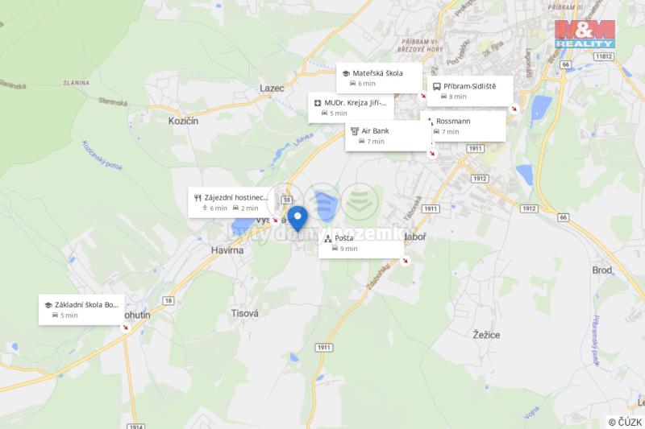Click the road 18 shield near Vysoká
The width and height of the screenshot is (645, 429).
[x=287, y=200]
